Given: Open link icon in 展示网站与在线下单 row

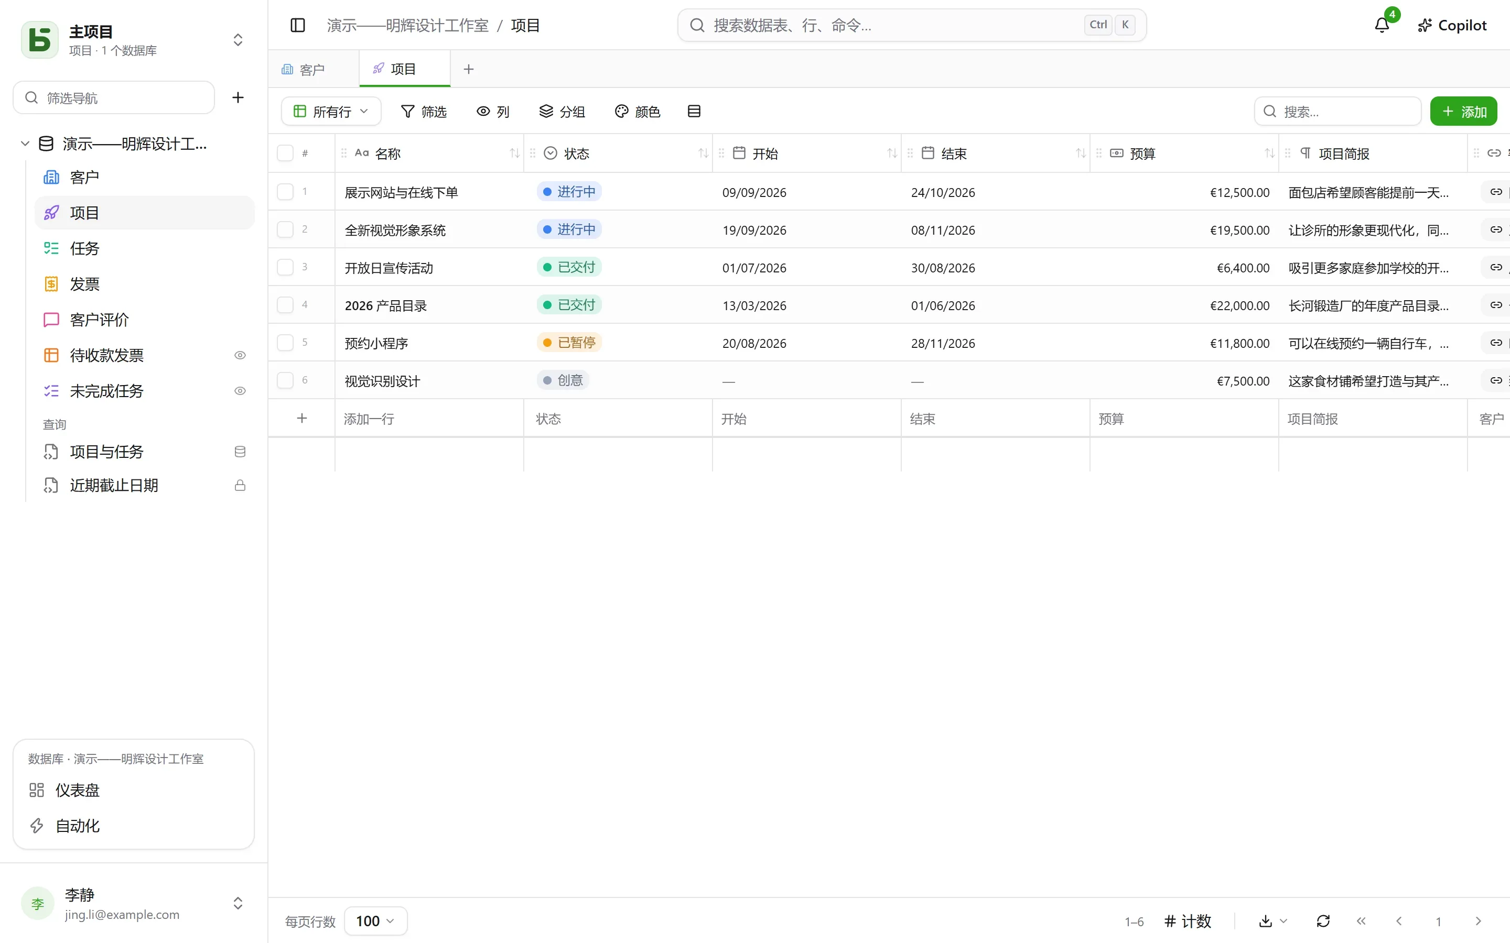Looking at the screenshot, I should pos(1496,192).
